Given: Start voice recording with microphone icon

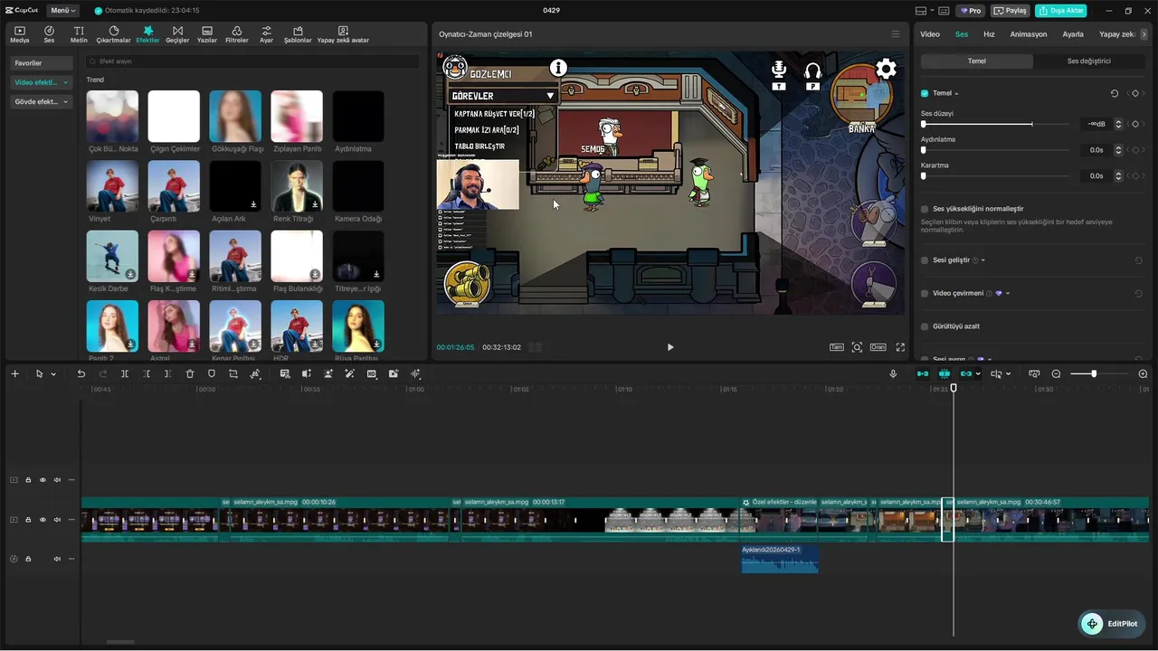Looking at the screenshot, I should (893, 373).
